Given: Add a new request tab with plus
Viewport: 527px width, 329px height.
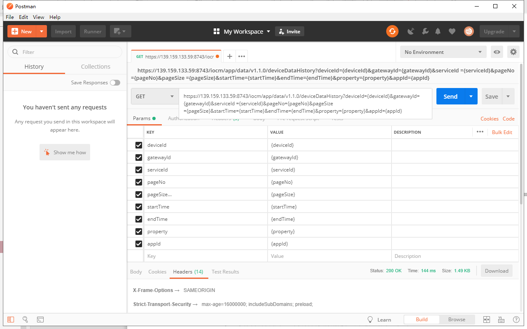Looking at the screenshot, I should tap(230, 56).
